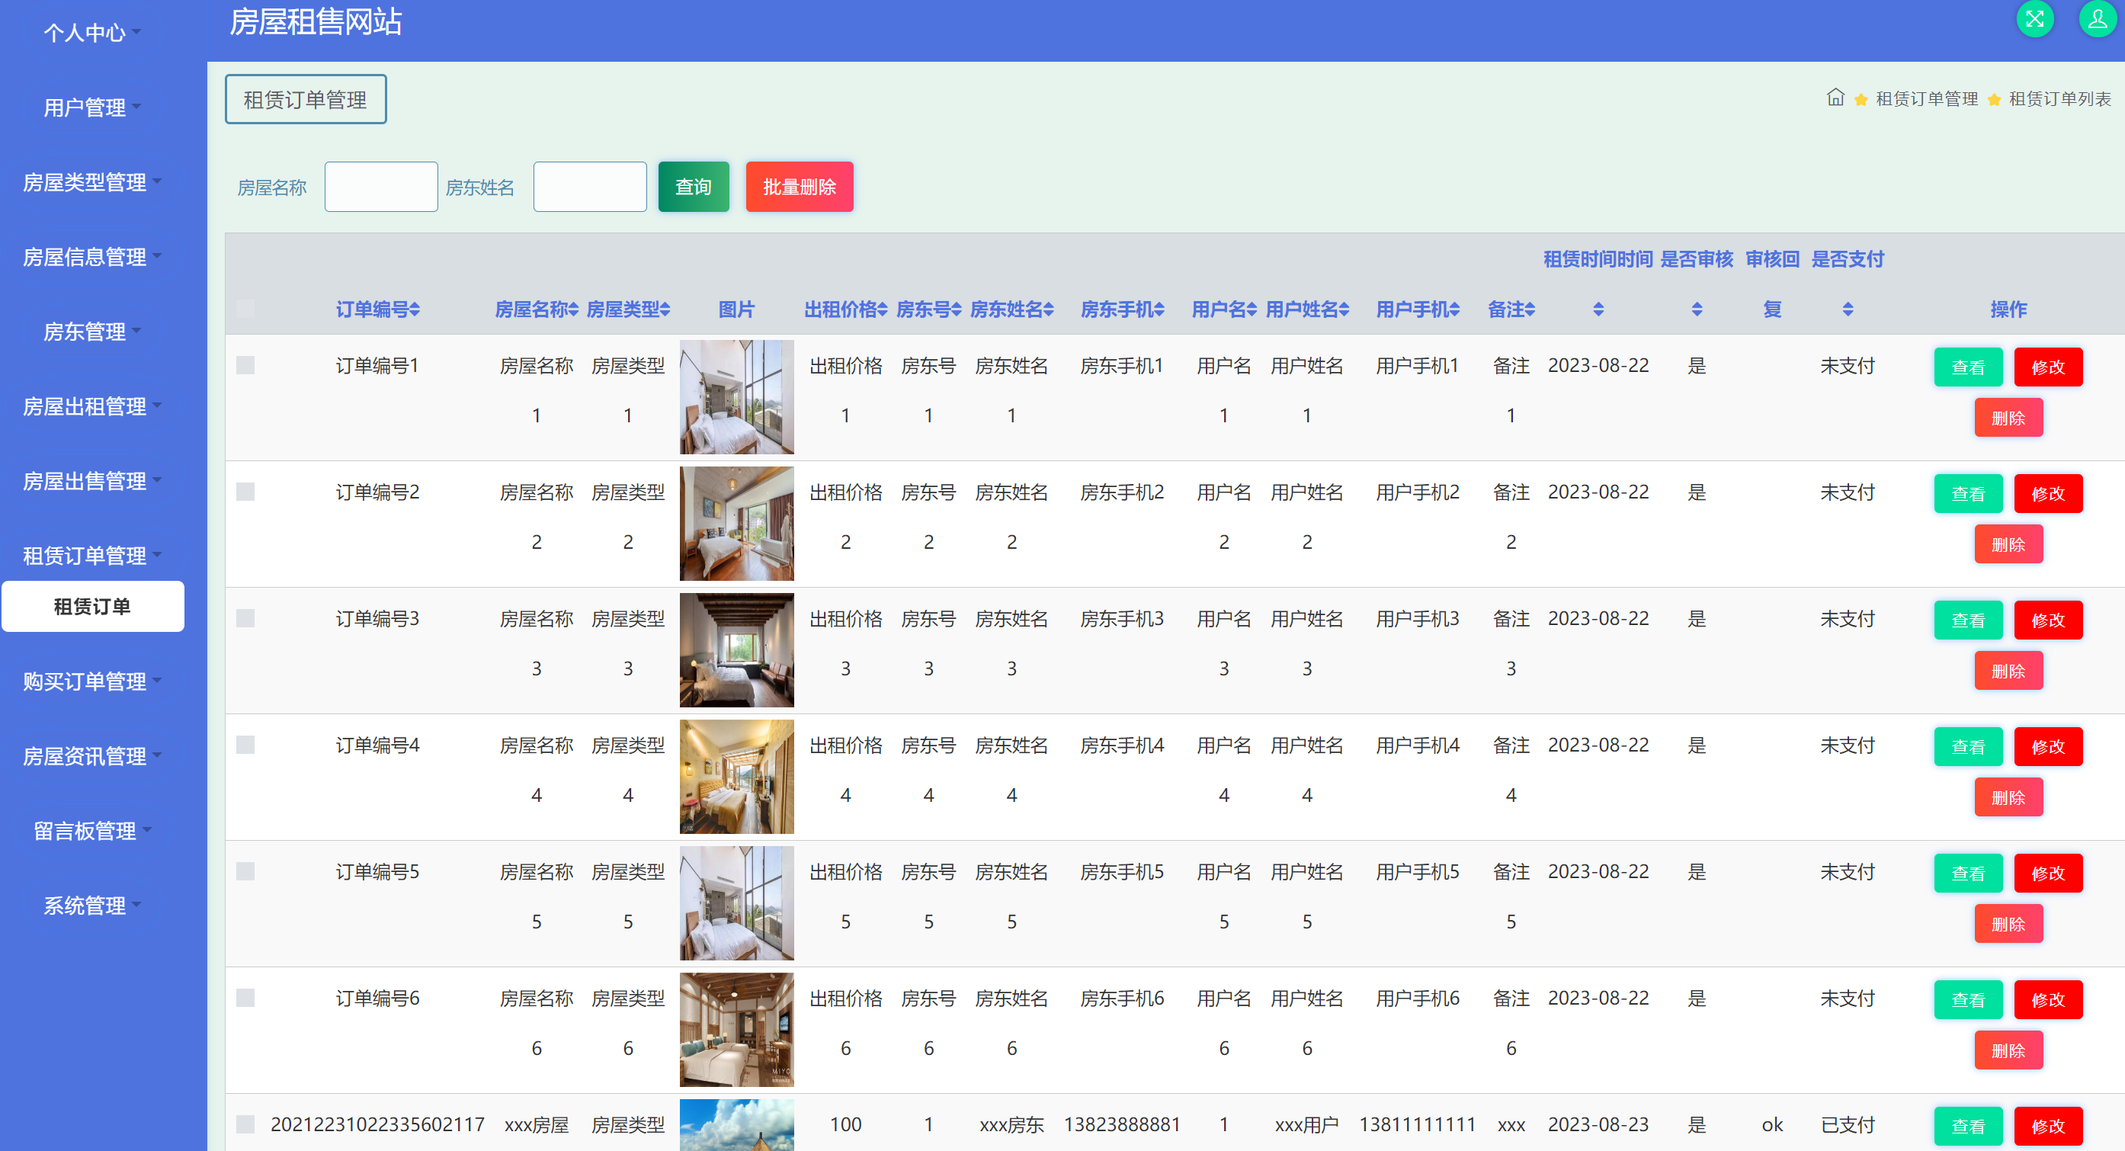Focus the 房东姓名 search input
The height and width of the screenshot is (1151, 2125).
click(590, 187)
